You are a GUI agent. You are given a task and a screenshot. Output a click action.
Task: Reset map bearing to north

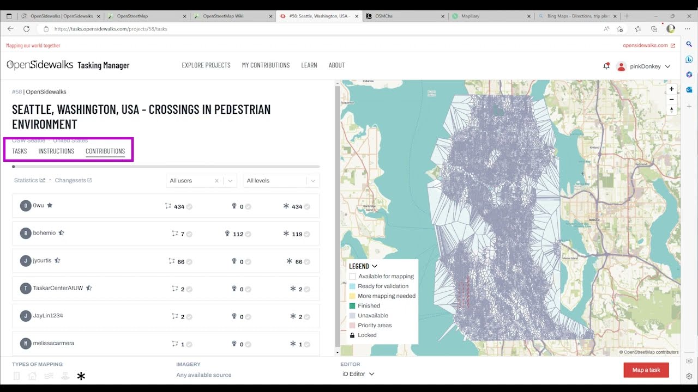tap(671, 109)
